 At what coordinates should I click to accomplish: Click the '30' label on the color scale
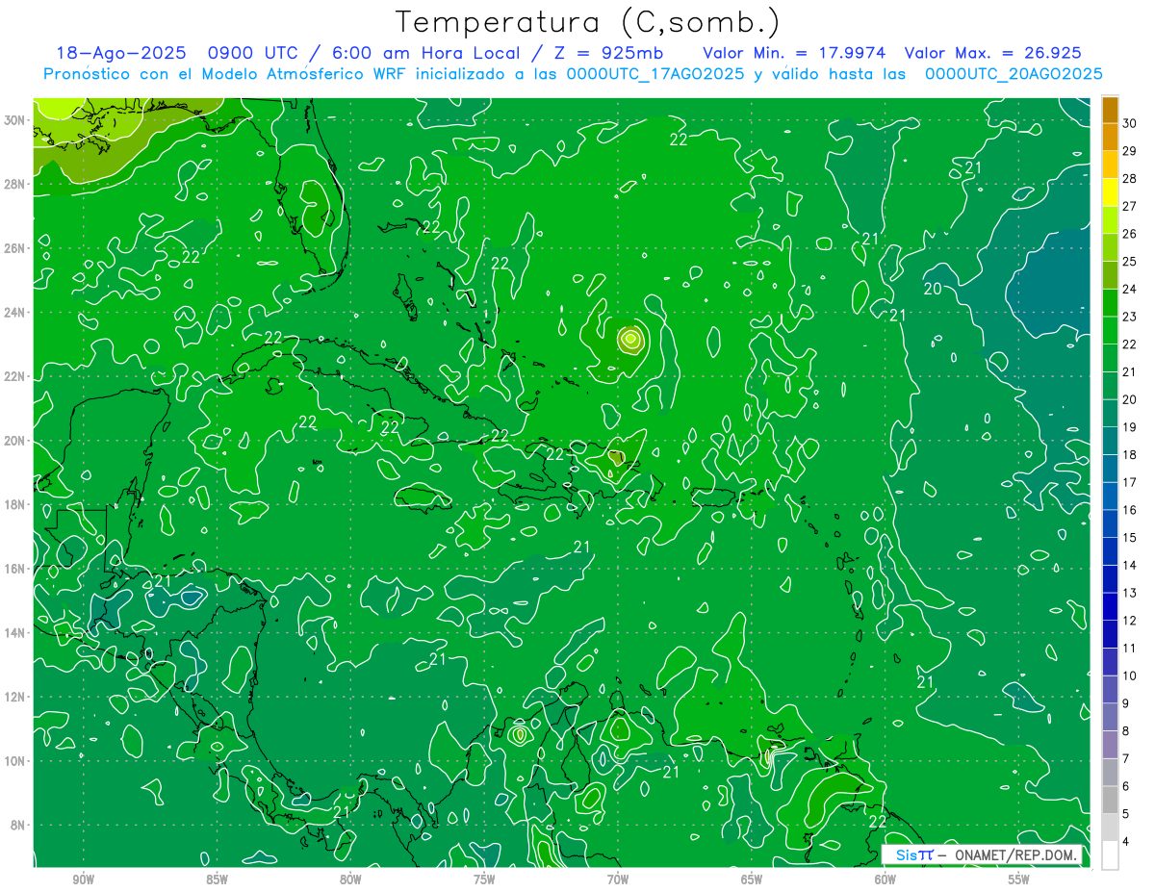point(1130,123)
